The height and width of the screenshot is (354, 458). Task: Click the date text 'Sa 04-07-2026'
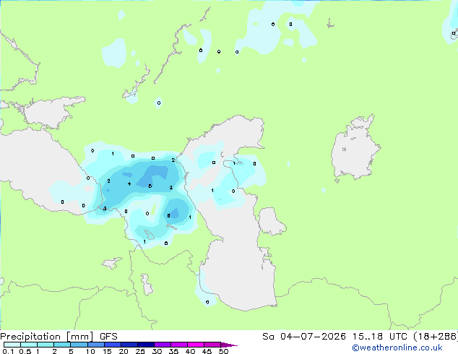click(x=304, y=337)
